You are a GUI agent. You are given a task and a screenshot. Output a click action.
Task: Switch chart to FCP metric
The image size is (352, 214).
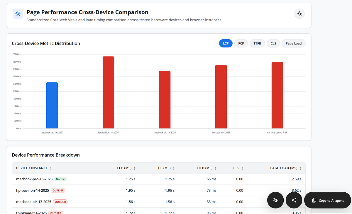pos(241,43)
